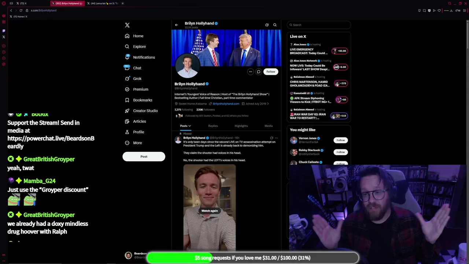Search this profile via magnifier icon
The width and height of the screenshot is (469, 264).
click(275, 25)
